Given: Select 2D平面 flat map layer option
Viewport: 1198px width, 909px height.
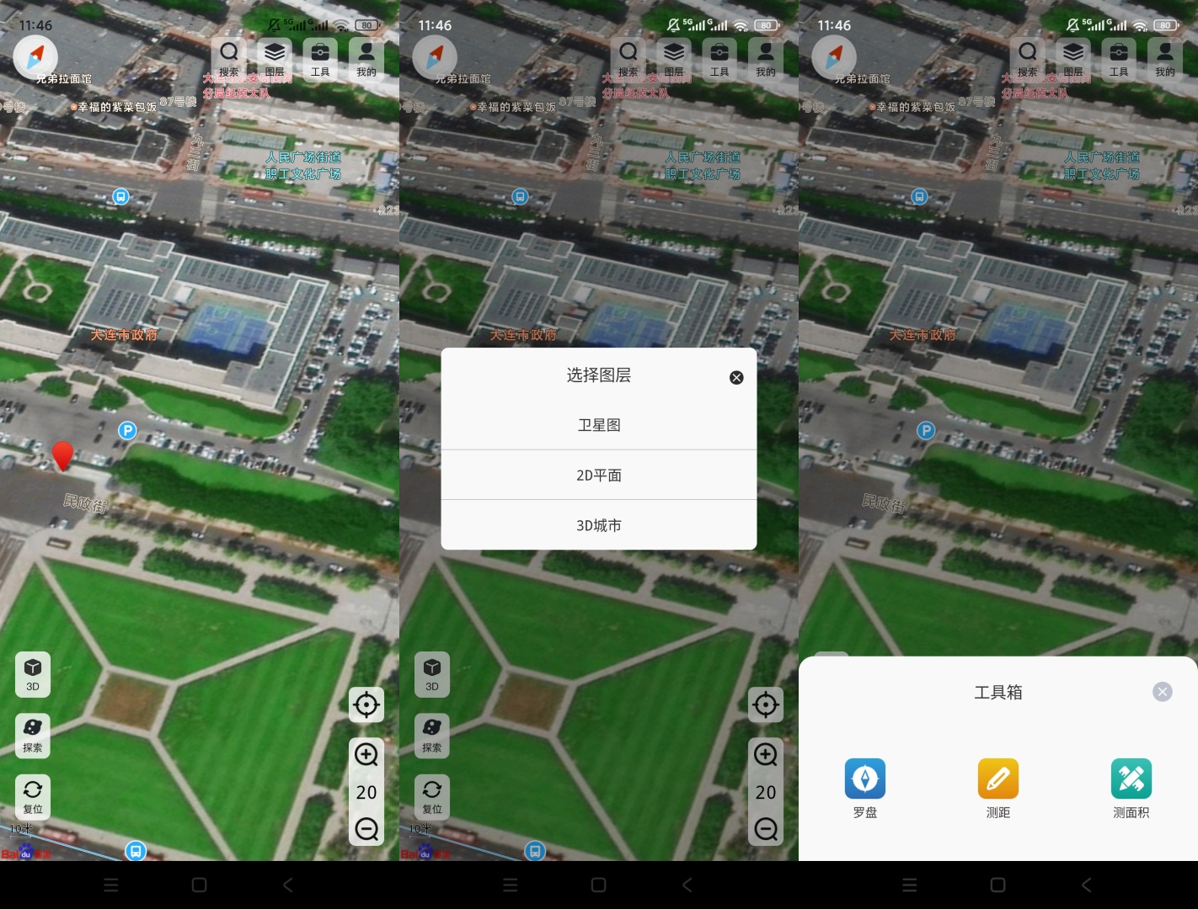Looking at the screenshot, I should [x=598, y=474].
